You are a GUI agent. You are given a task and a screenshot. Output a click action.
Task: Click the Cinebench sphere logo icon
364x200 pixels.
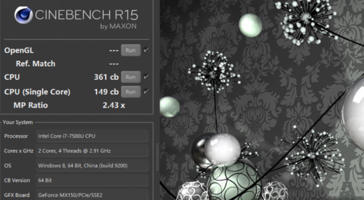coord(23,15)
